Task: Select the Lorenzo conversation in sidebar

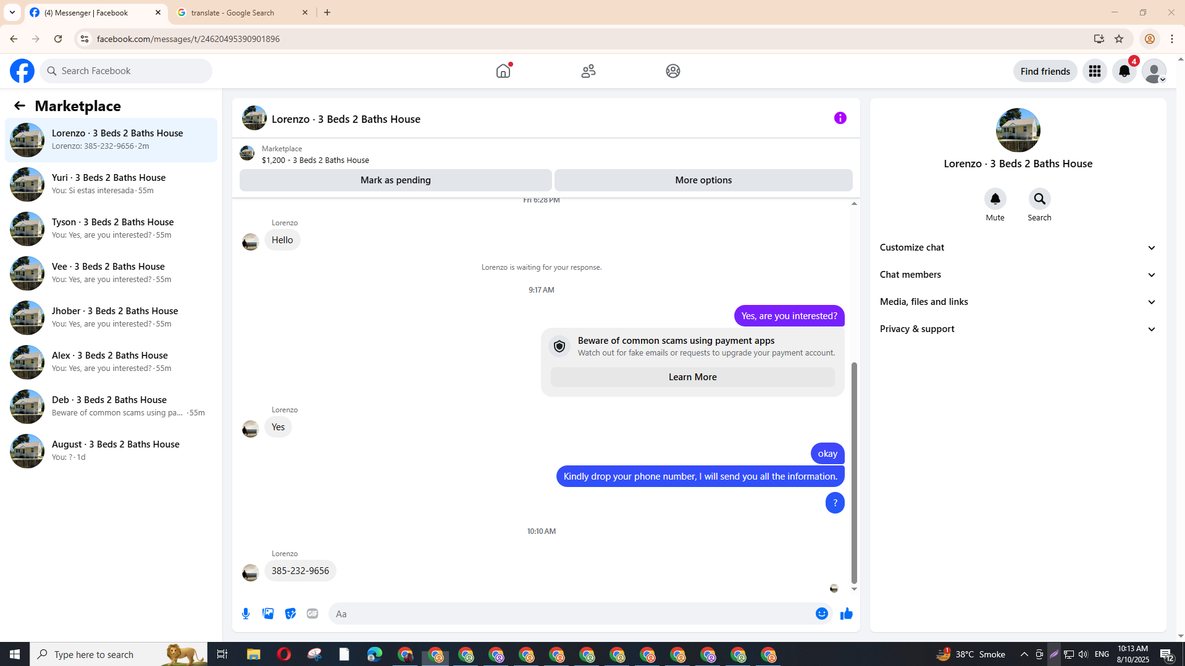Action: pos(111,139)
